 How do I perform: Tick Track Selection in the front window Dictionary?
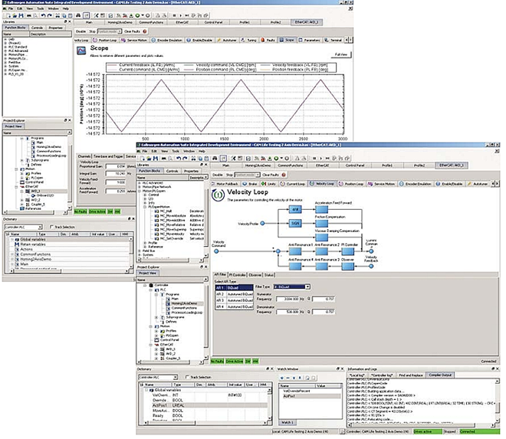coord(187,377)
